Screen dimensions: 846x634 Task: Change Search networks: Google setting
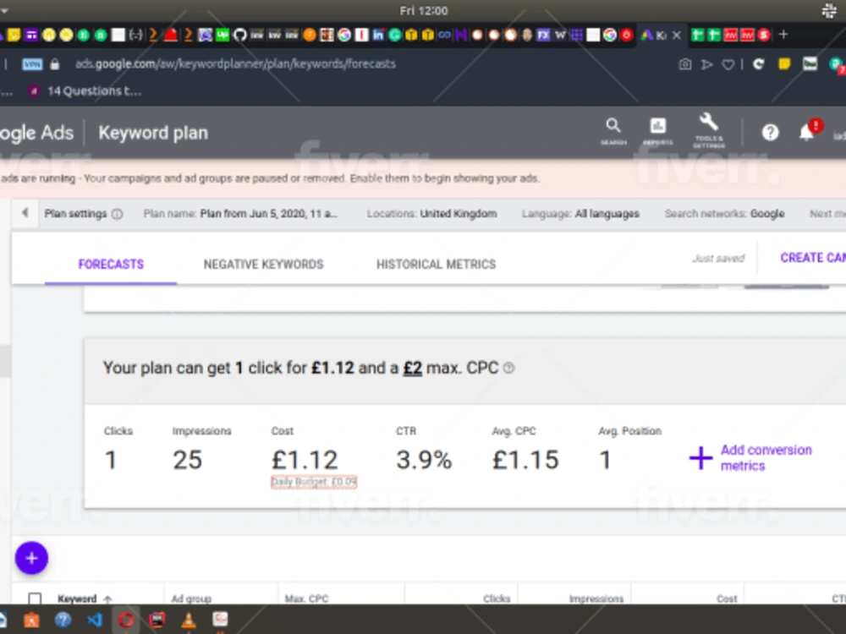coord(725,214)
